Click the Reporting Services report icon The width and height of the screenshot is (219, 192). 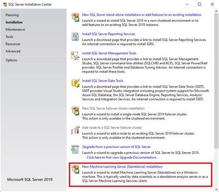75,37
